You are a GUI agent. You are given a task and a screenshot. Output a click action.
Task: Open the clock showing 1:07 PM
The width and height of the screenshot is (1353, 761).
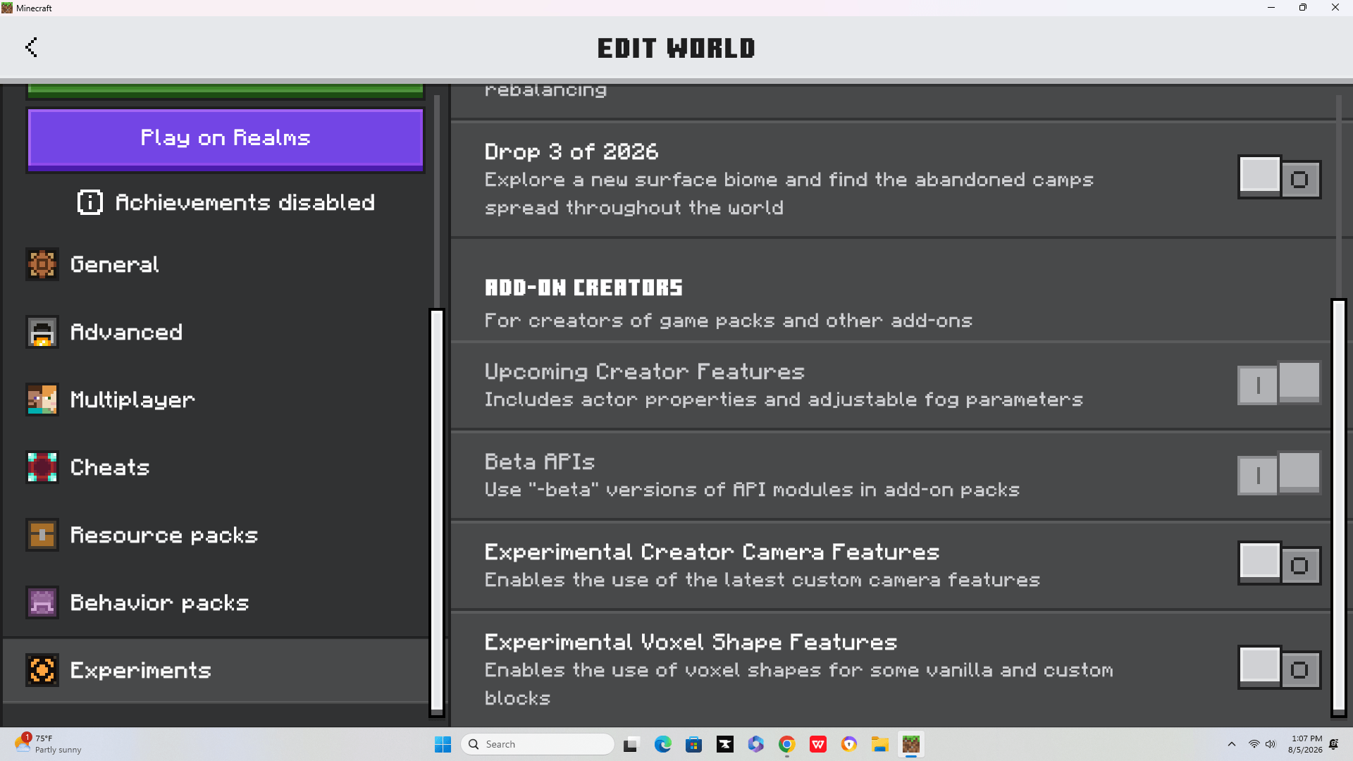point(1305,744)
